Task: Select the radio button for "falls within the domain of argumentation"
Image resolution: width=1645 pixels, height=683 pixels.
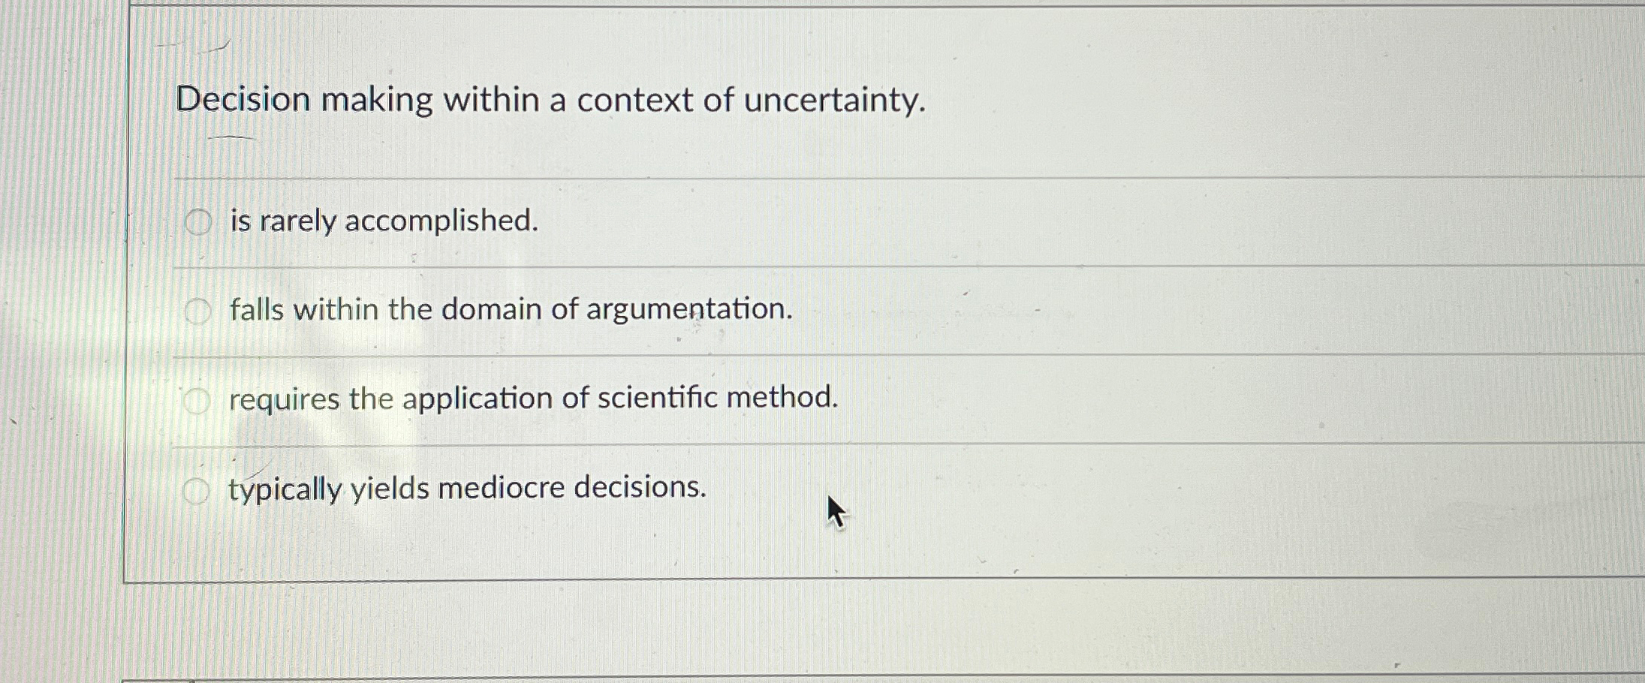Action: 197,310
